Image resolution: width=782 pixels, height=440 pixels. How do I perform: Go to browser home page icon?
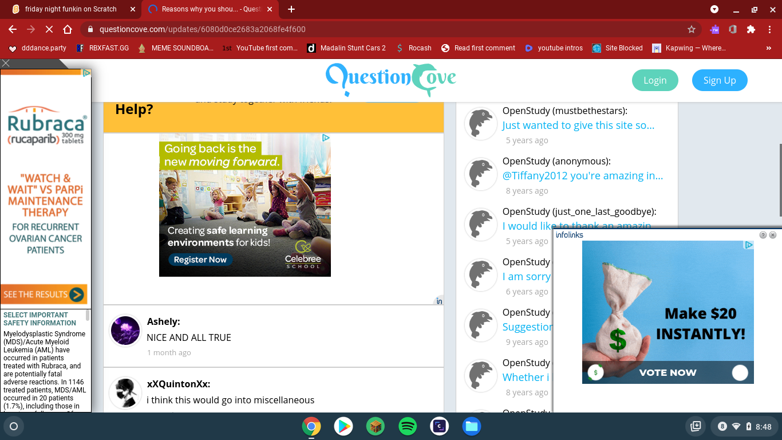tap(68, 29)
